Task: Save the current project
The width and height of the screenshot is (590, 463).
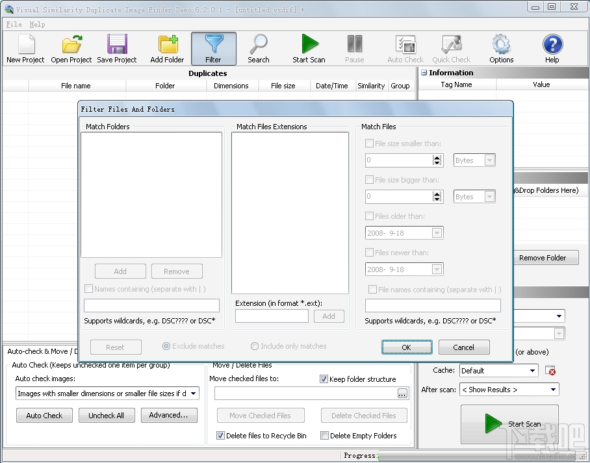Action: 116,48
